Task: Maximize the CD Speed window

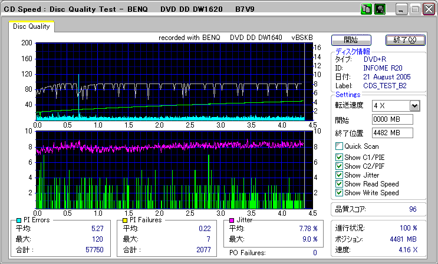Action: [415, 9]
